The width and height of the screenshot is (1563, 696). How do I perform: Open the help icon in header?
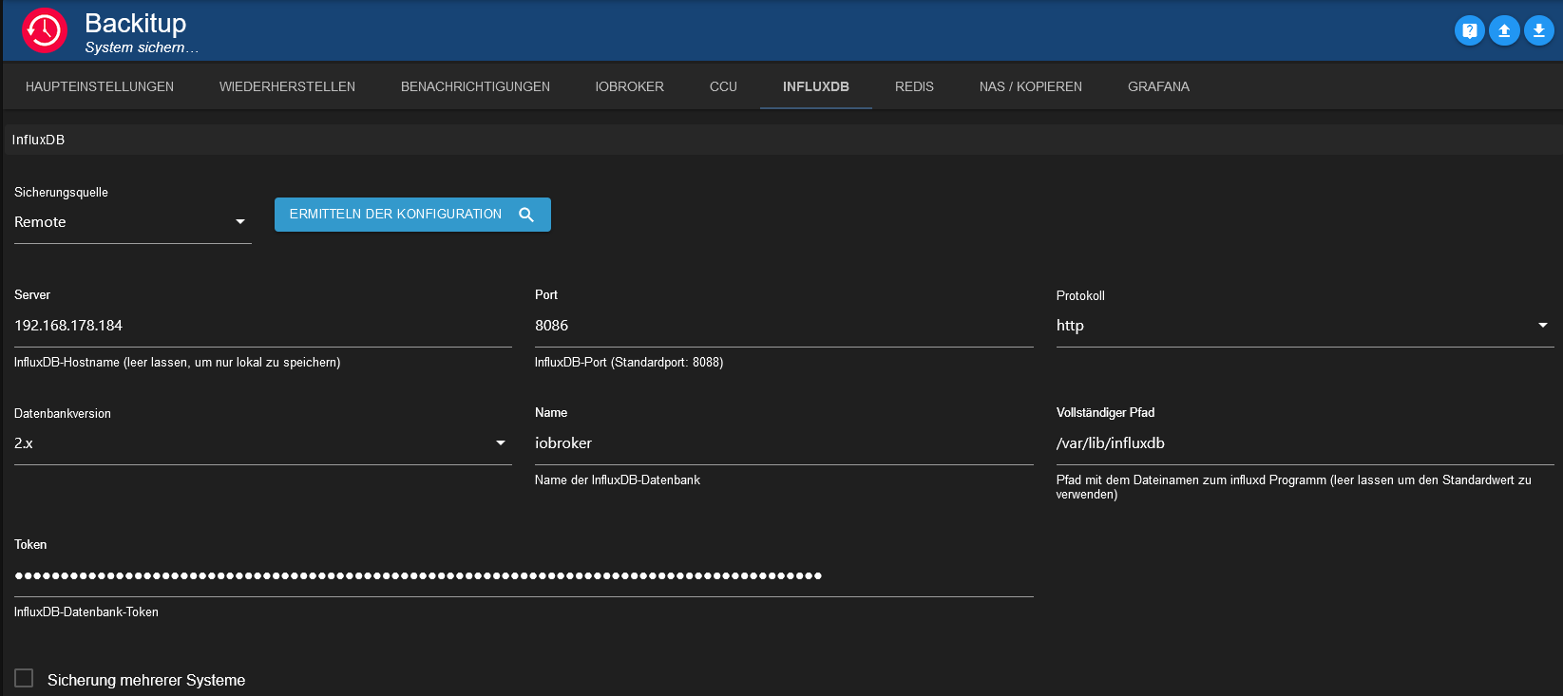coord(1469,30)
